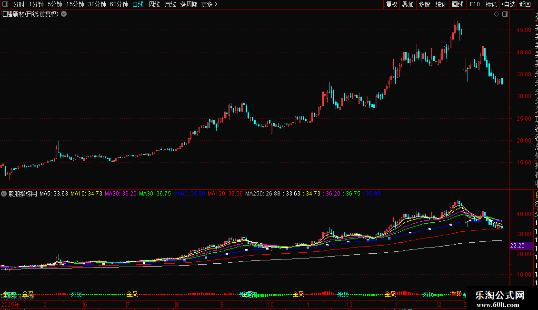Open F10 company information

pos(475,4)
